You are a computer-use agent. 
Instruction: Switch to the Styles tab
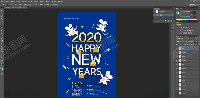tap(181, 23)
